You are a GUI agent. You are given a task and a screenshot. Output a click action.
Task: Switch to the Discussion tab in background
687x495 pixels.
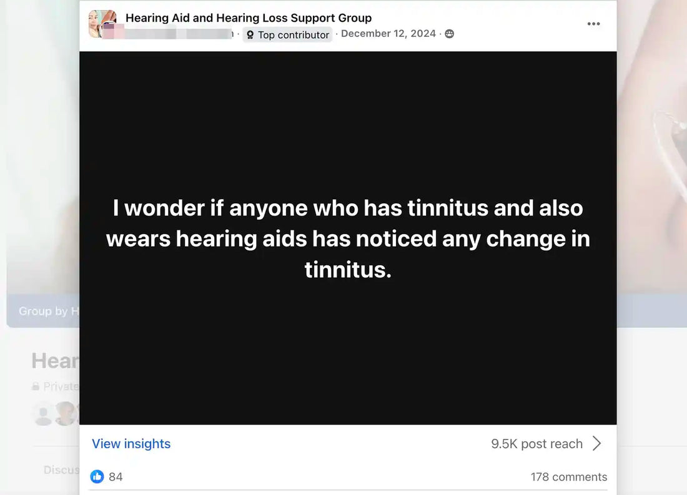61,469
